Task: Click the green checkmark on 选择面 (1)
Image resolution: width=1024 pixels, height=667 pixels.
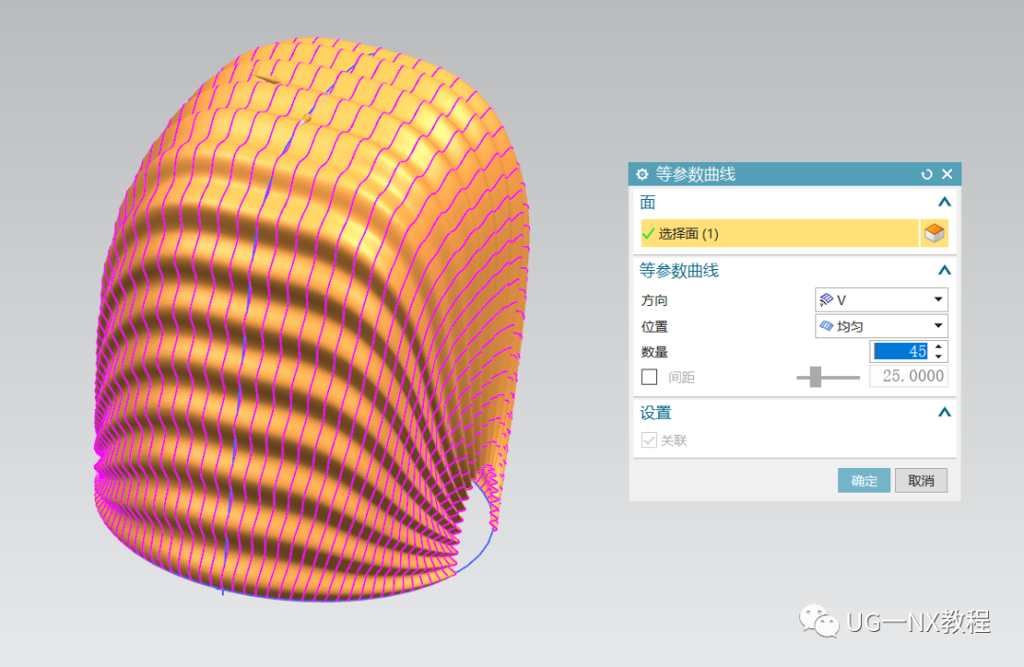Action: [647, 232]
